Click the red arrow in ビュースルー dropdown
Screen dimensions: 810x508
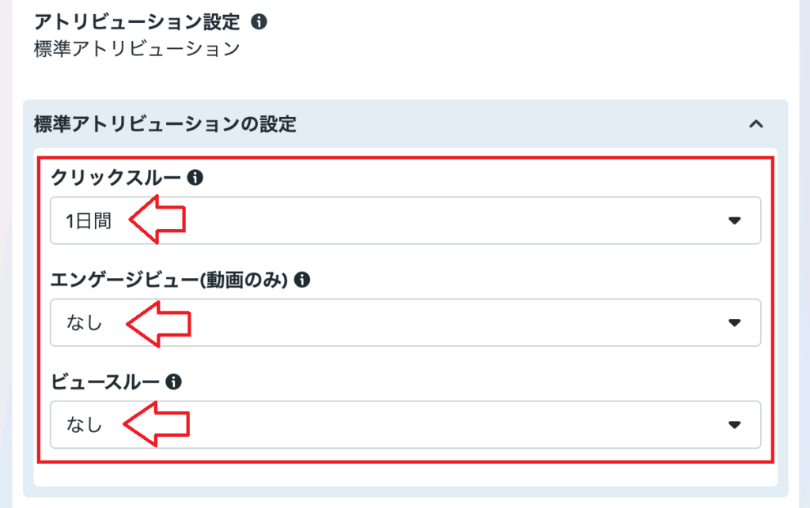pos(157,423)
